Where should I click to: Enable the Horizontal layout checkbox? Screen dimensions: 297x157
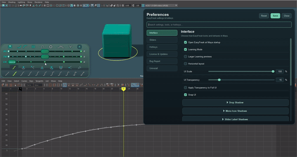[x=186, y=64]
